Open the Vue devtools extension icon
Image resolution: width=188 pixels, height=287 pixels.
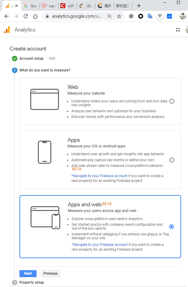pos(160,16)
